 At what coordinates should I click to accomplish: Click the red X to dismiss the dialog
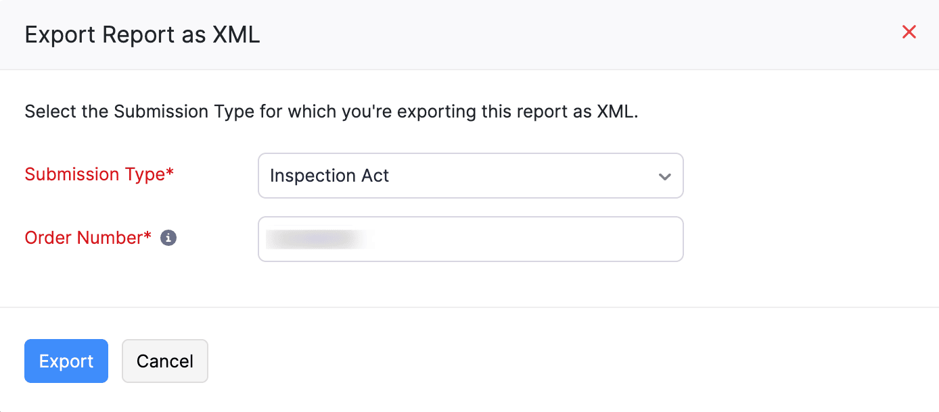909,32
